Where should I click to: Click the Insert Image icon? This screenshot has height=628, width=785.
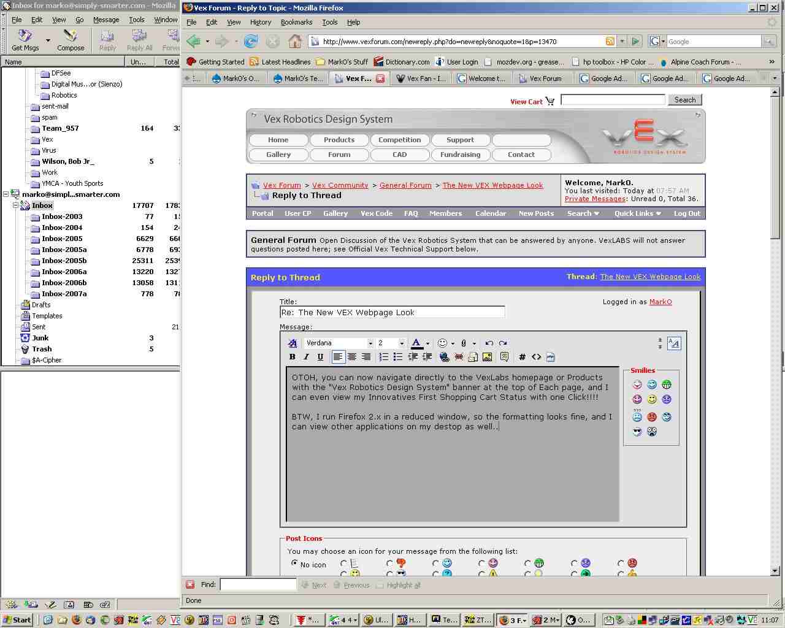pyautogui.click(x=488, y=357)
